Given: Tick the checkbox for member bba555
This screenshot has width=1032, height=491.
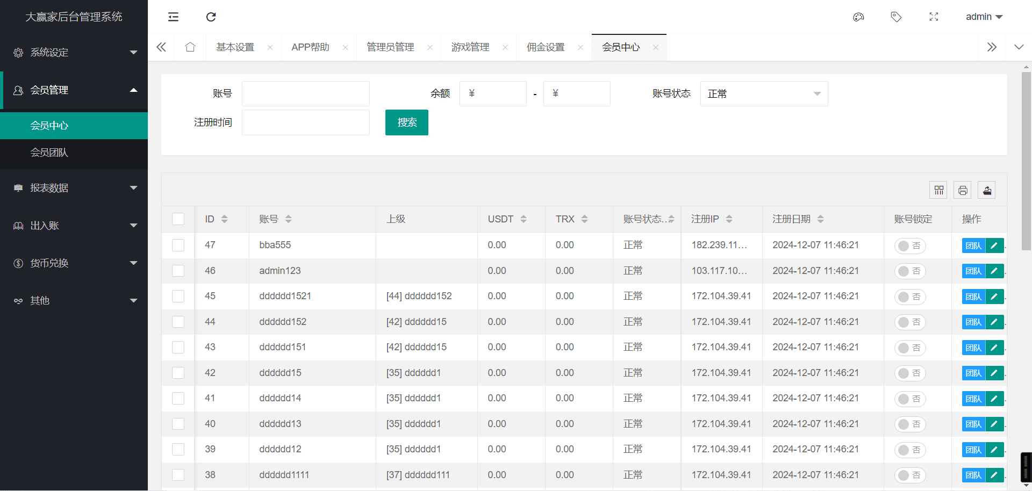Looking at the screenshot, I should coord(178,245).
